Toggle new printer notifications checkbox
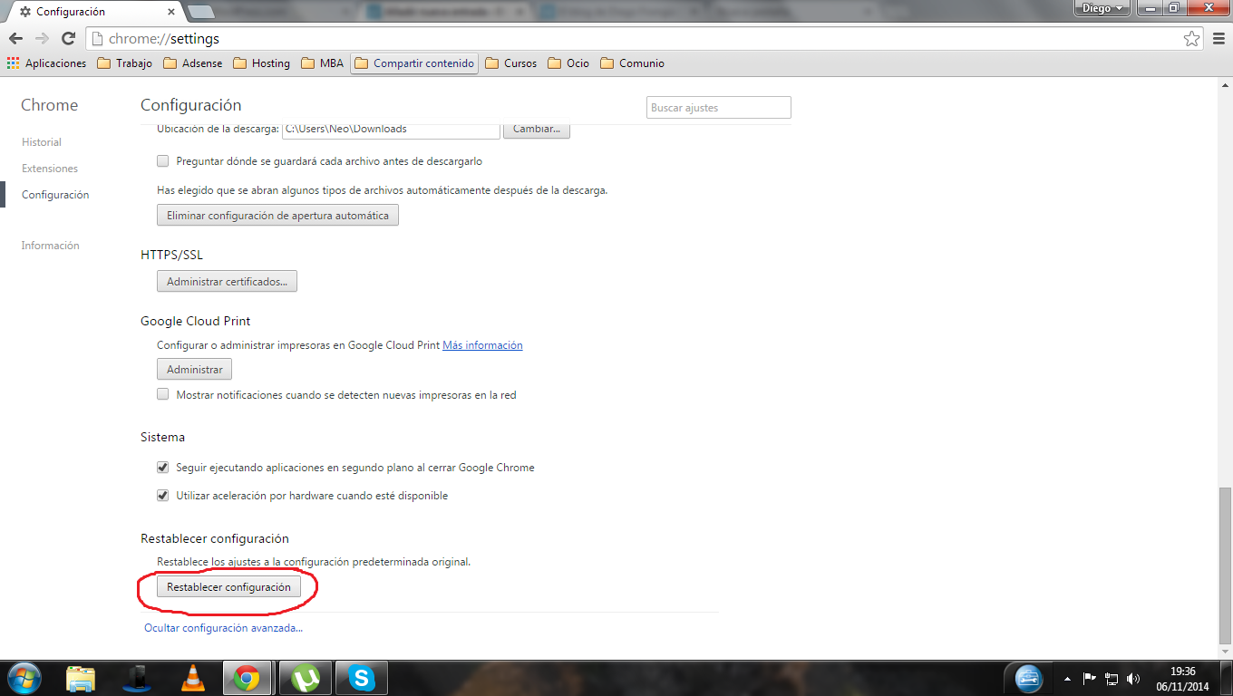 (163, 394)
